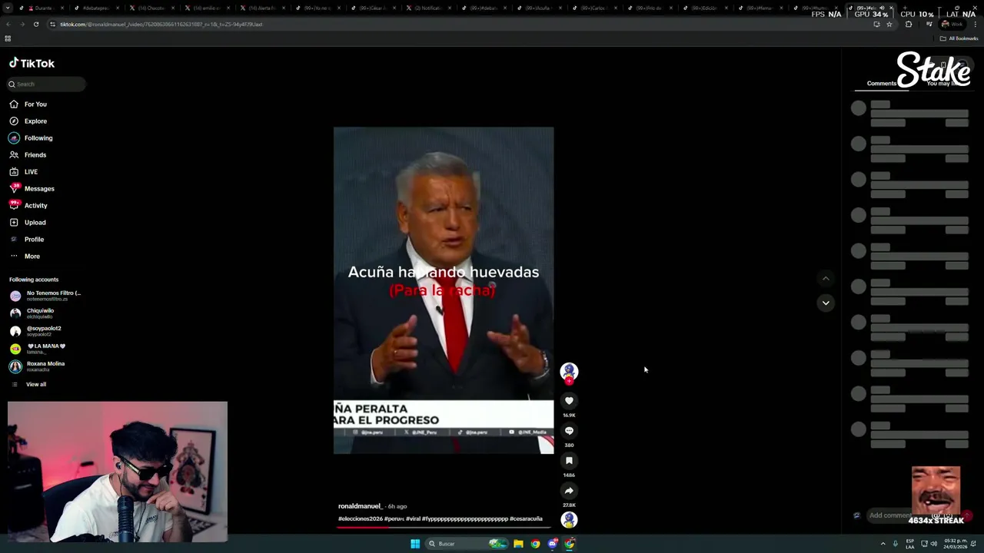This screenshot has height=553, width=984.
Task: Go to the next video with down chevron
Action: click(x=826, y=303)
